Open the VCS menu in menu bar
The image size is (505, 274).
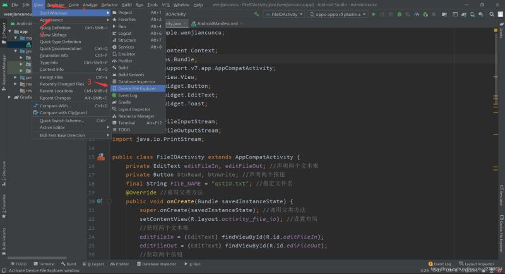tap(165, 5)
